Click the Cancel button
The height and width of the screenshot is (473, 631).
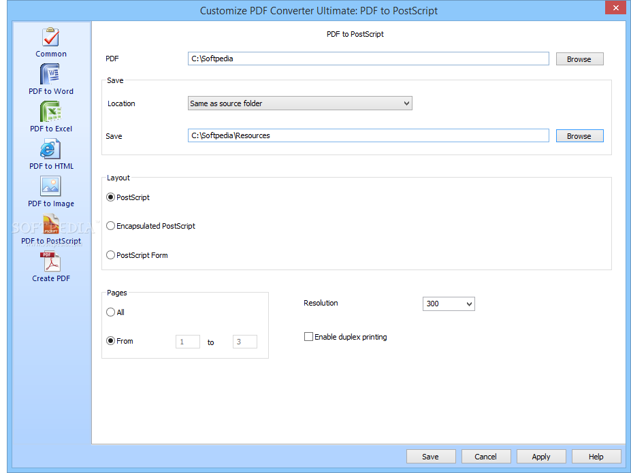[486, 457]
